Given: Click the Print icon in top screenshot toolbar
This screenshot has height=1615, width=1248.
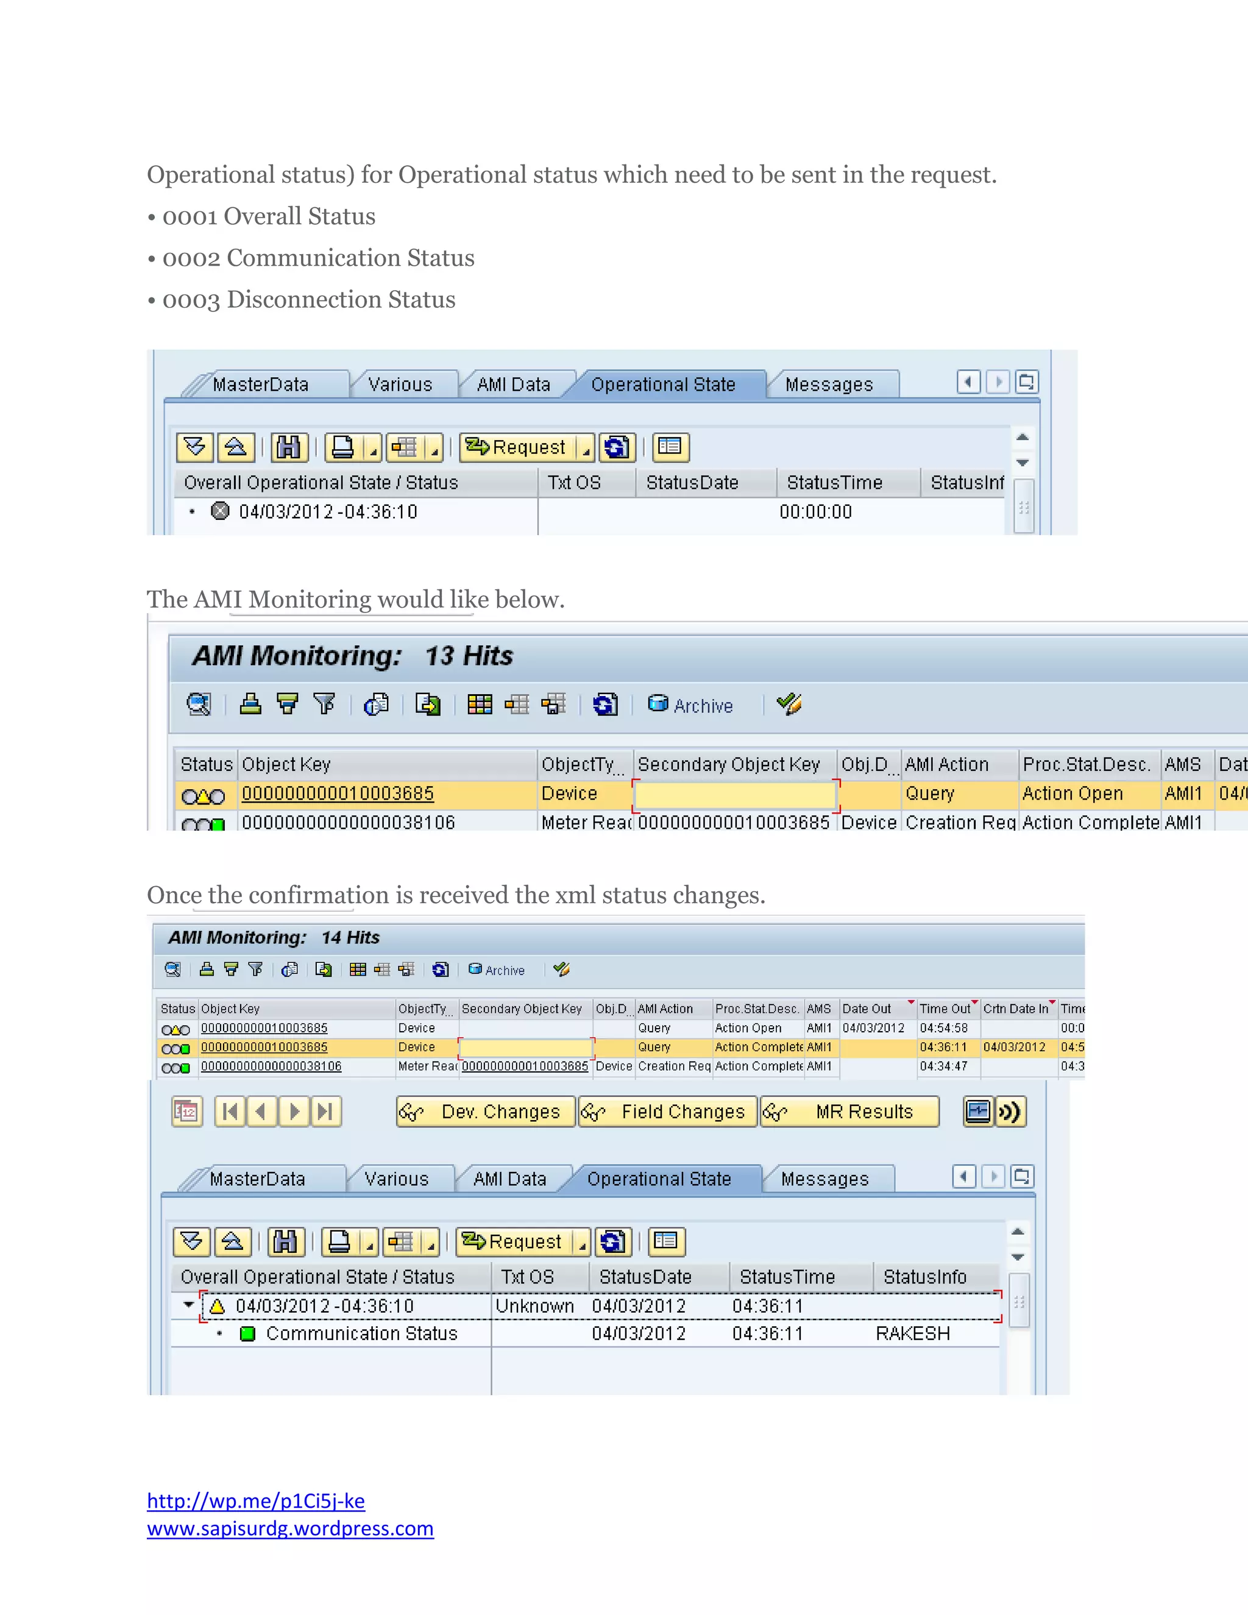Looking at the screenshot, I should pos(343,447).
